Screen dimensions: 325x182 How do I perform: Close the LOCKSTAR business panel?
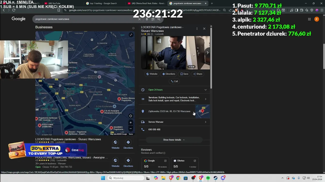(204, 29)
